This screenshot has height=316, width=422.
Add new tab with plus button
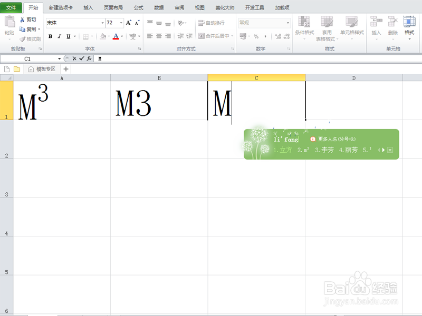tap(65, 69)
